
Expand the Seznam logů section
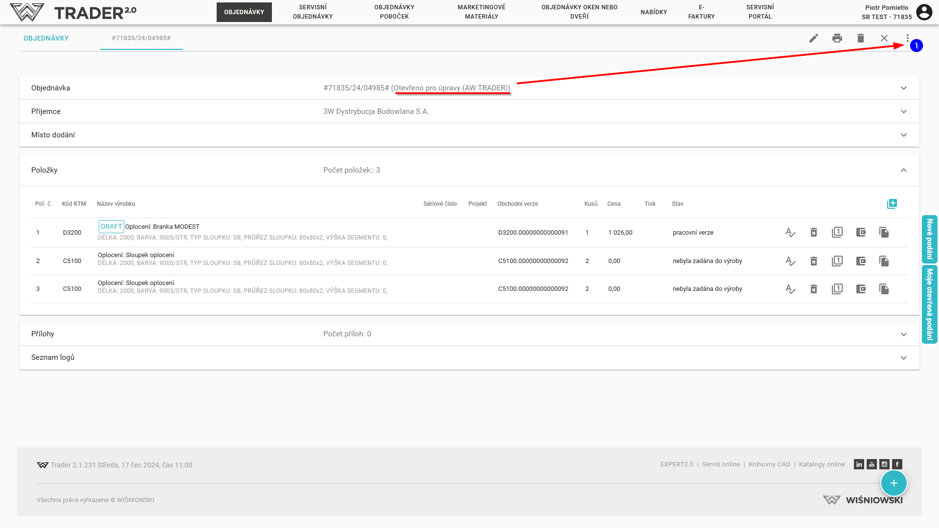click(903, 358)
